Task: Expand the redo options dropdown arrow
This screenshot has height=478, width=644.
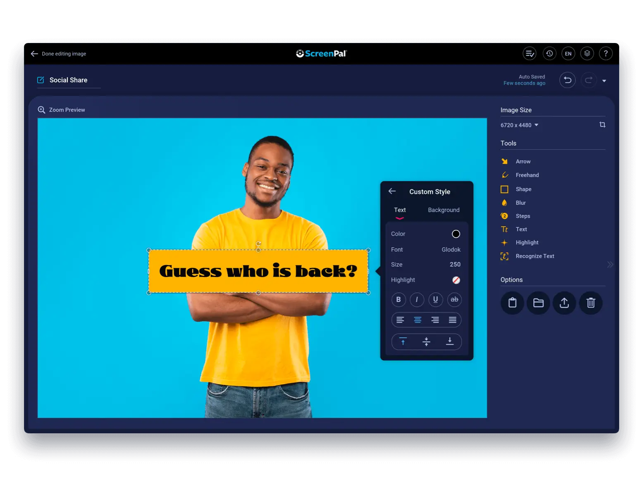Action: click(x=605, y=80)
